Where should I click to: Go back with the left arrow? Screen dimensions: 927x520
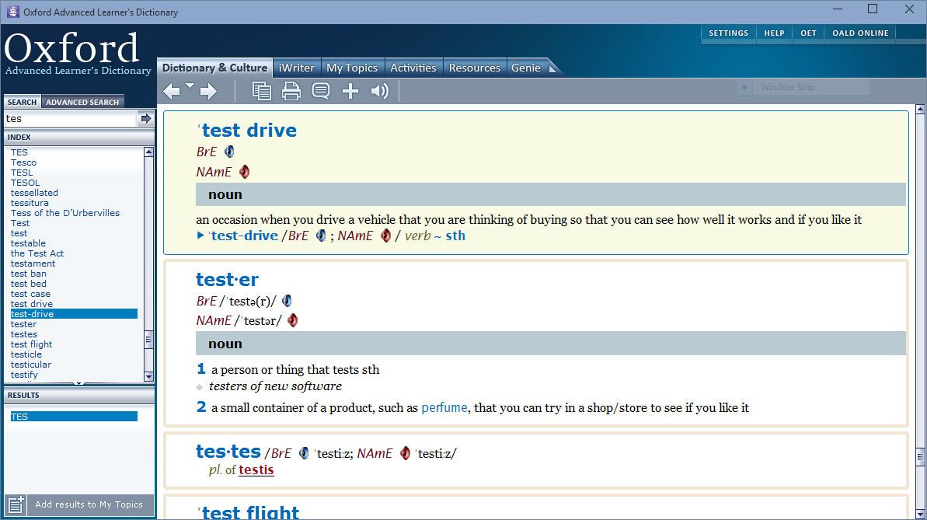coord(172,91)
